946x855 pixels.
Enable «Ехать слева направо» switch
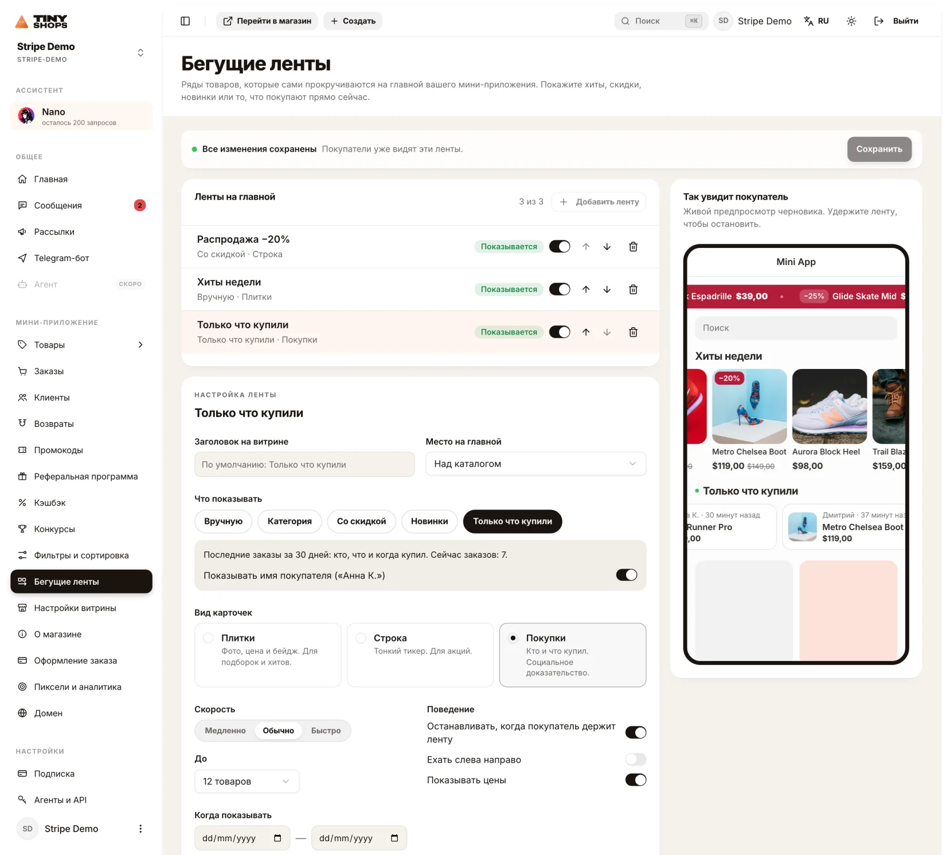pos(636,760)
